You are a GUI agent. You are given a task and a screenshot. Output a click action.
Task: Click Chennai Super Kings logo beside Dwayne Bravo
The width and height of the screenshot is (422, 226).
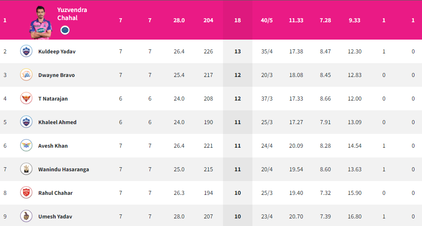click(x=26, y=75)
